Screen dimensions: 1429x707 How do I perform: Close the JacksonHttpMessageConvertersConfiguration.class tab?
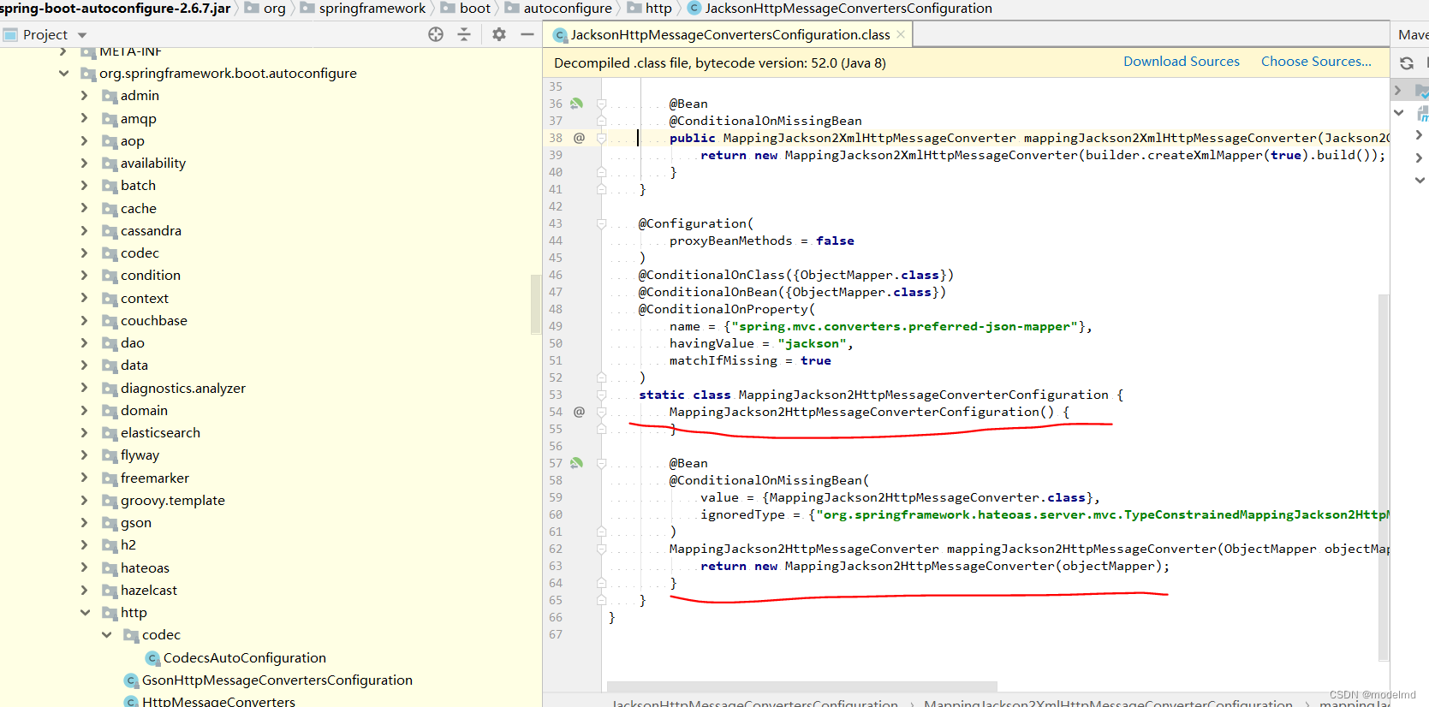pos(901,34)
